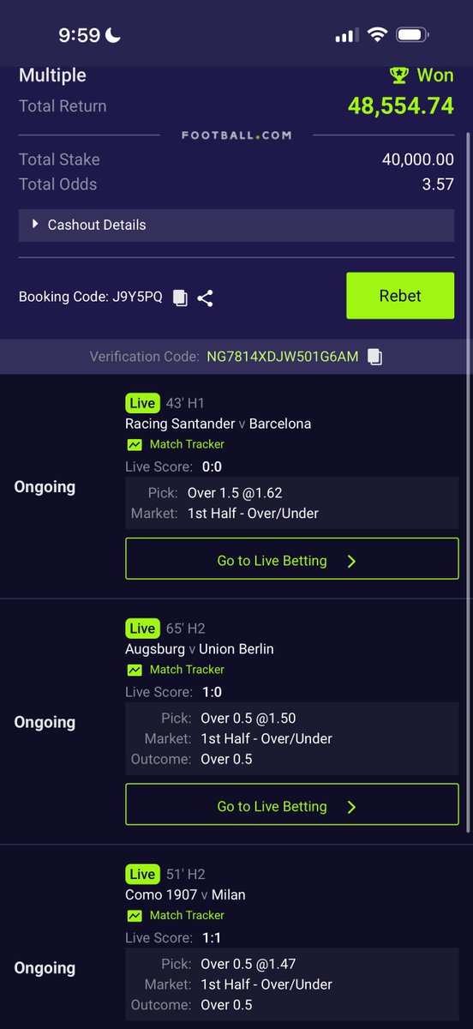The height and width of the screenshot is (1029, 473).
Task: Tap Live badge of Racing Santander match
Action: click(x=142, y=403)
